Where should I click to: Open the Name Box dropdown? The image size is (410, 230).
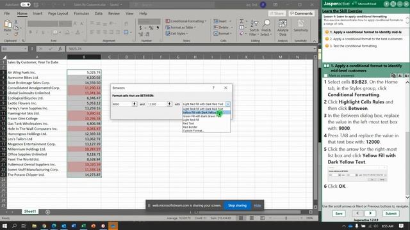(x=25, y=49)
